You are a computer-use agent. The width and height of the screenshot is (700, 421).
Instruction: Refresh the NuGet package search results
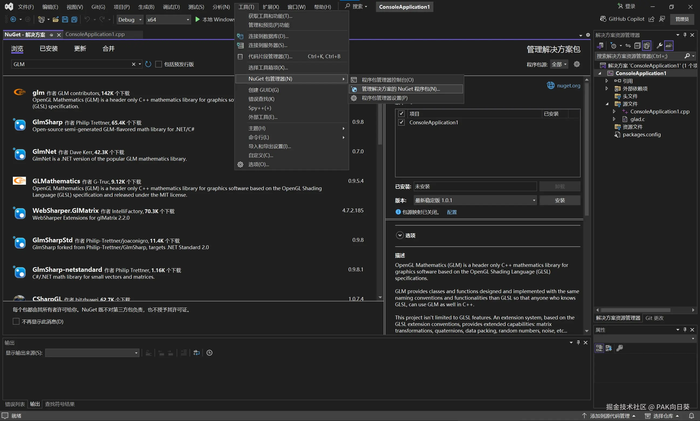[148, 64]
